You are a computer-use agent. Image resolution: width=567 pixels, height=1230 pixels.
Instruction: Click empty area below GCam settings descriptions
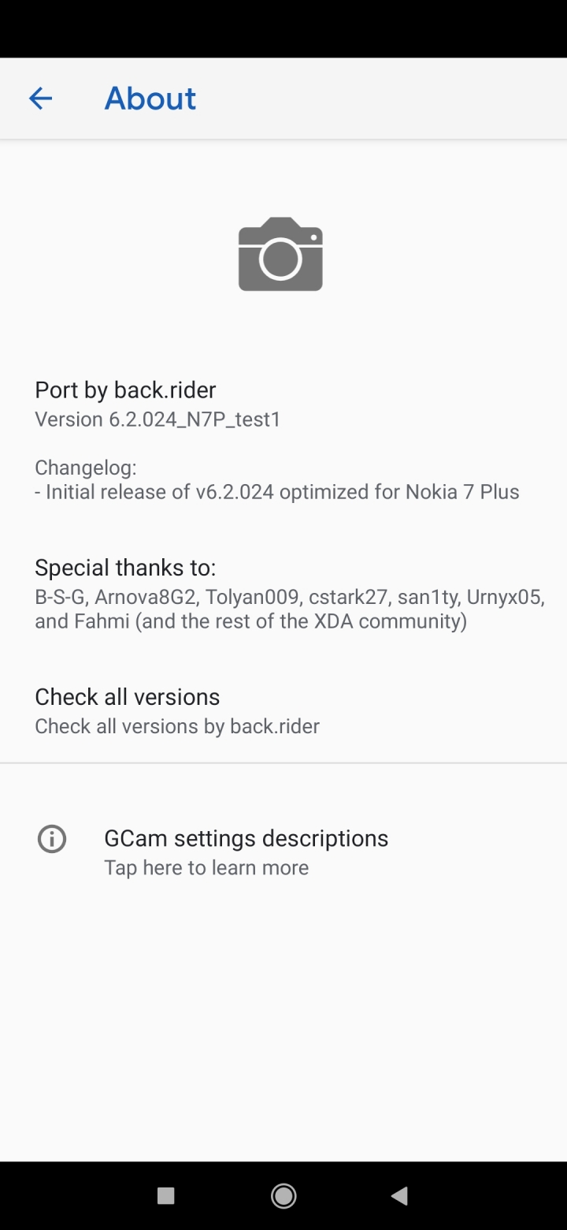tap(283, 1025)
